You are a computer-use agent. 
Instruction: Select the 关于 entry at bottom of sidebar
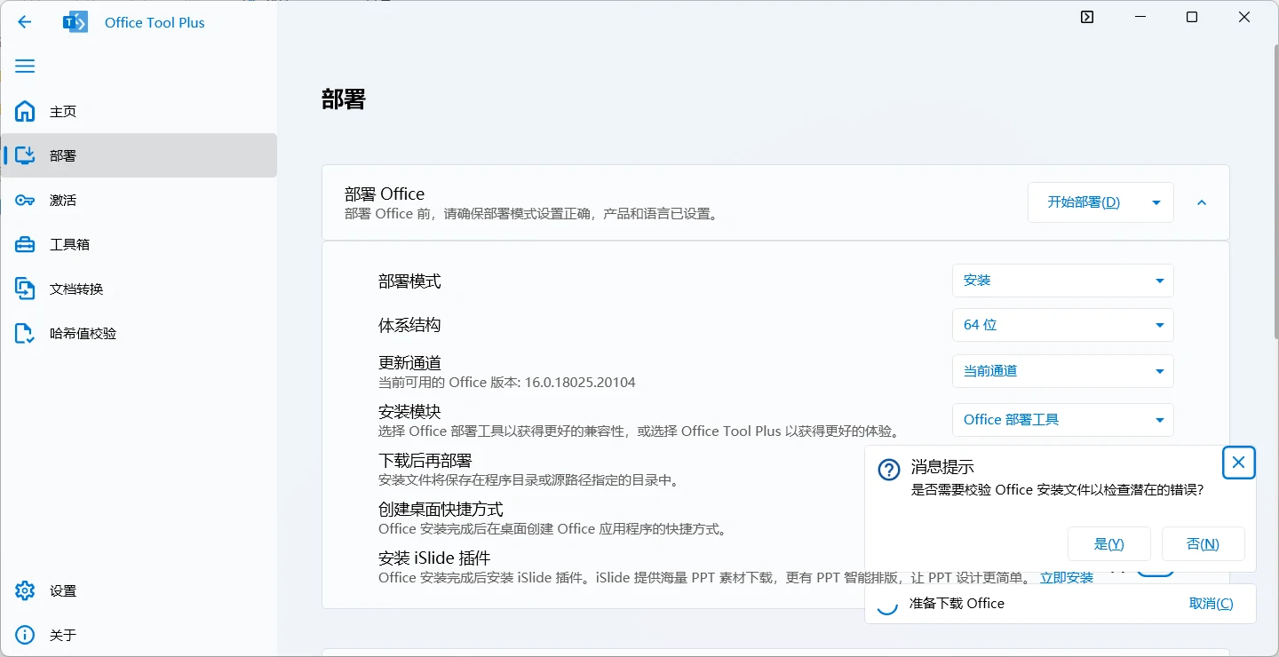53,635
